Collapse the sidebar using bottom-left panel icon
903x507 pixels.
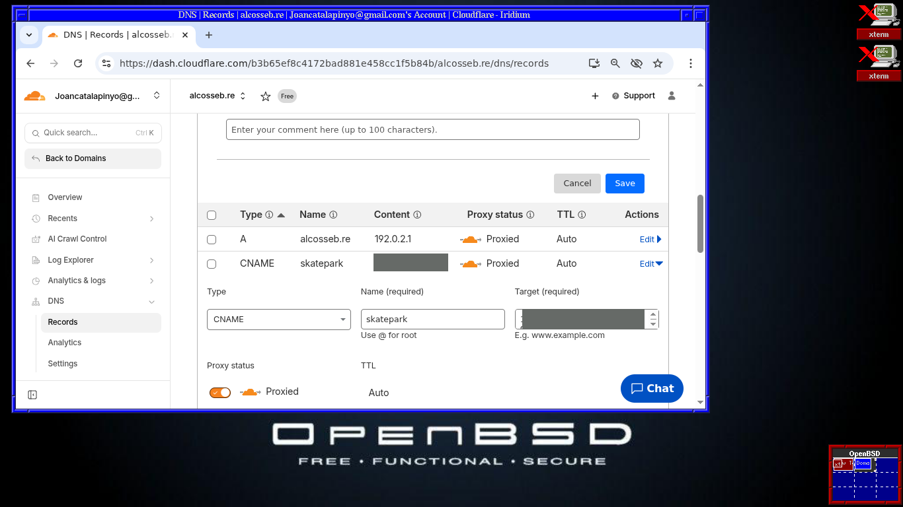32,395
